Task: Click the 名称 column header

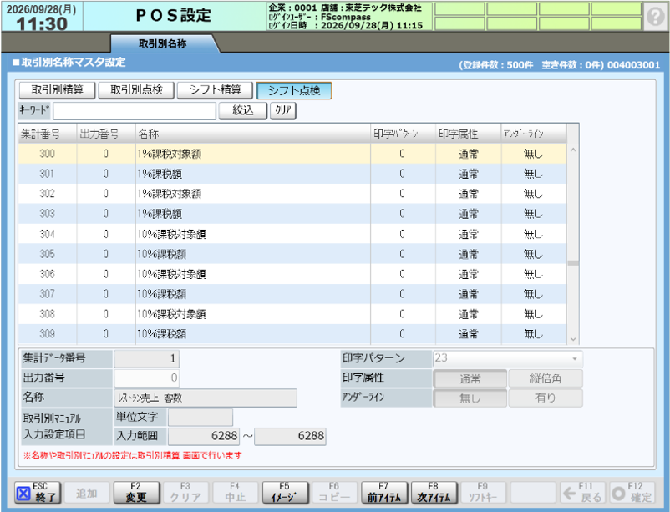Action: point(253,134)
